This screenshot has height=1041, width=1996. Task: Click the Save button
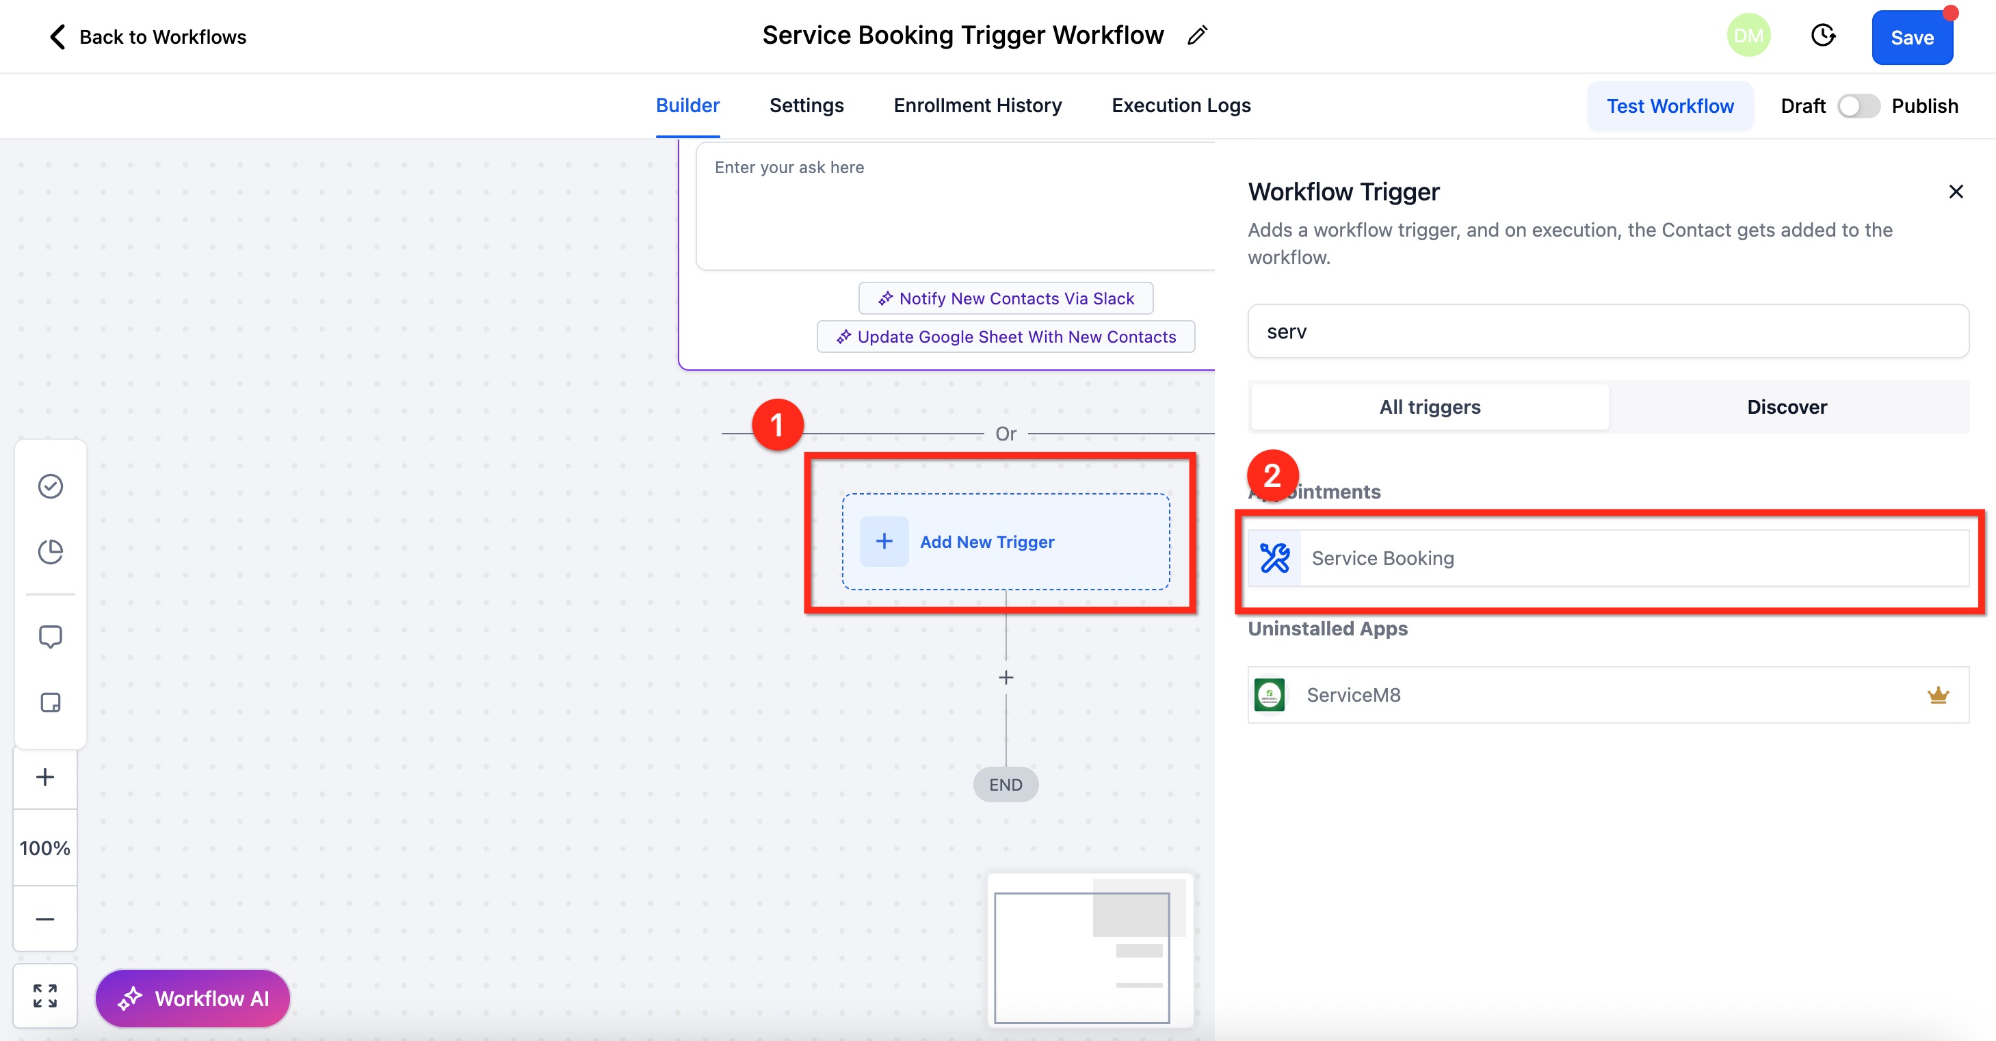(1912, 37)
